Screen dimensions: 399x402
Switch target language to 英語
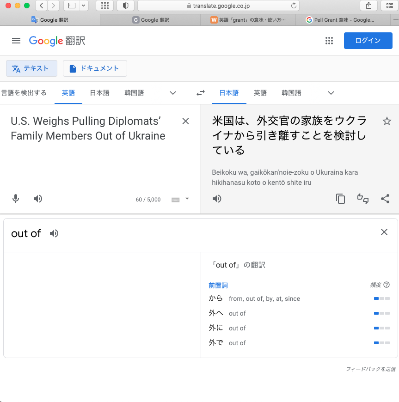click(x=260, y=93)
